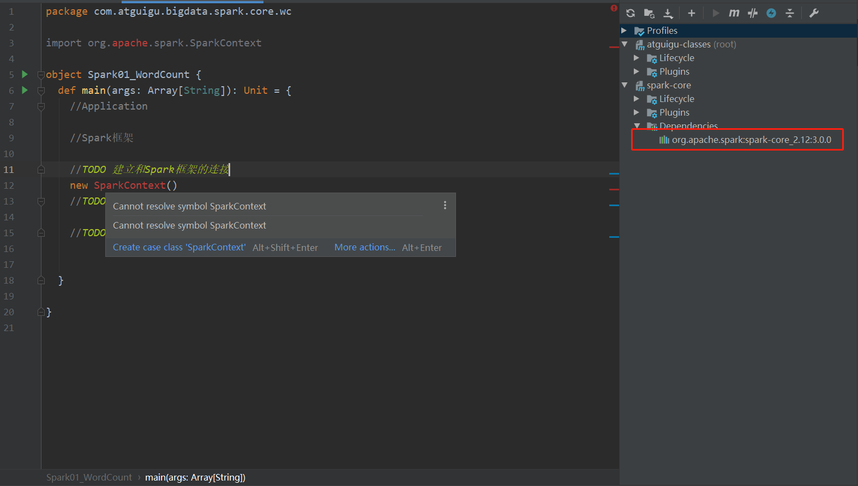Click fold marker on line 13
The width and height of the screenshot is (858, 486).
(x=41, y=201)
